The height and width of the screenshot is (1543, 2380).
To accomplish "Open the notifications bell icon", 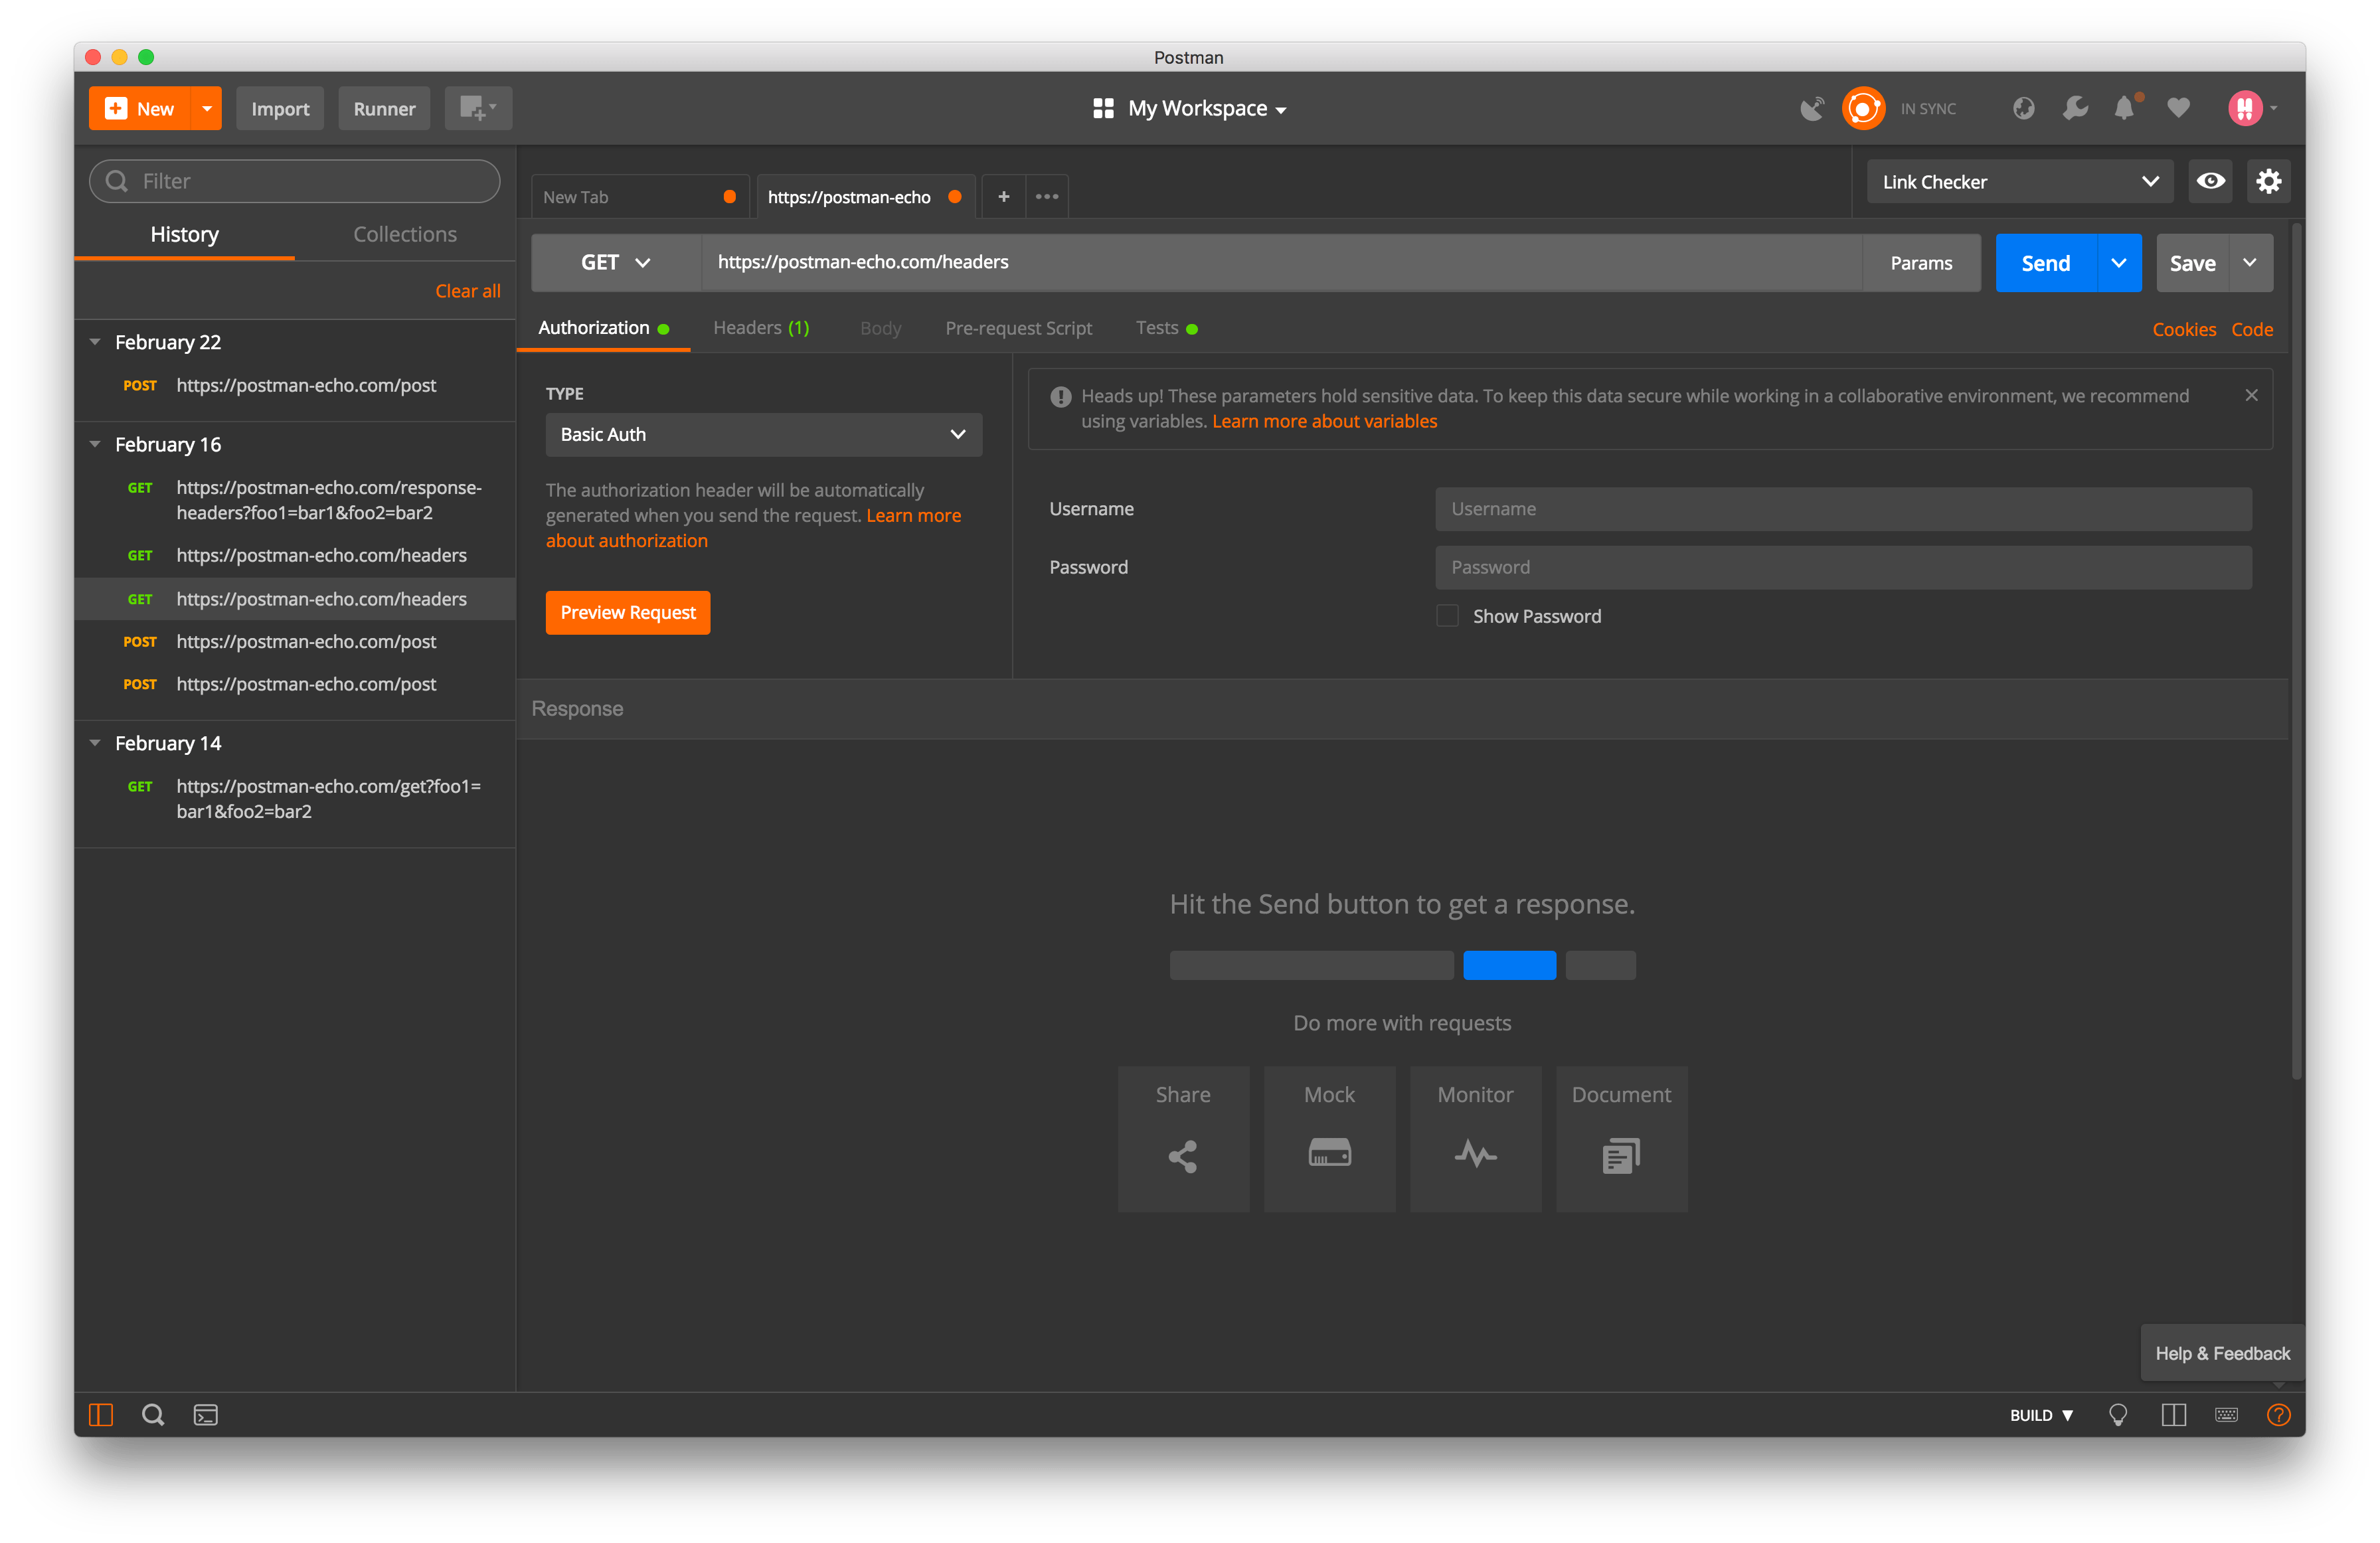I will click(x=2124, y=108).
